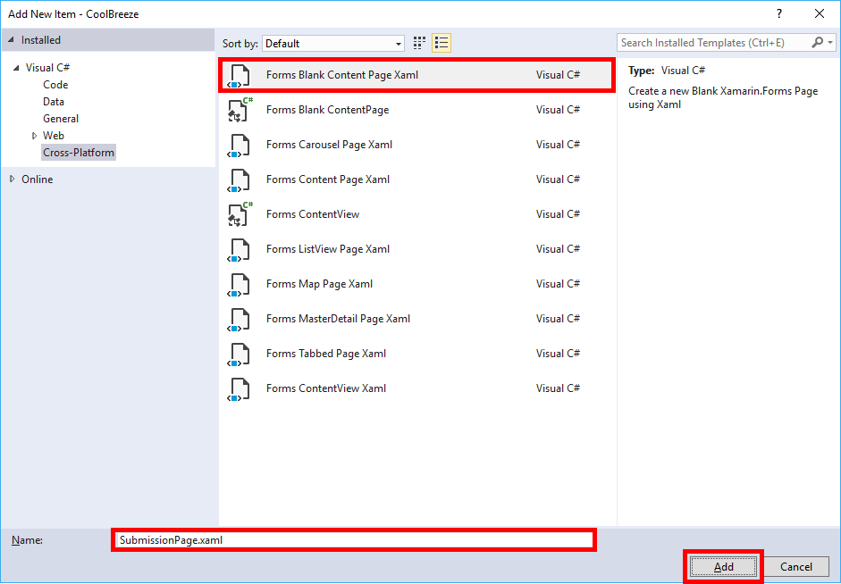Expand the Web tree node
This screenshot has width=841, height=584.
coord(34,136)
